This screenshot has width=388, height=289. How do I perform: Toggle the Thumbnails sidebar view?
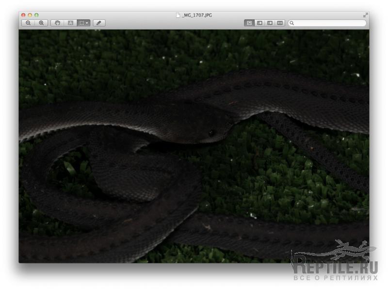[259, 23]
